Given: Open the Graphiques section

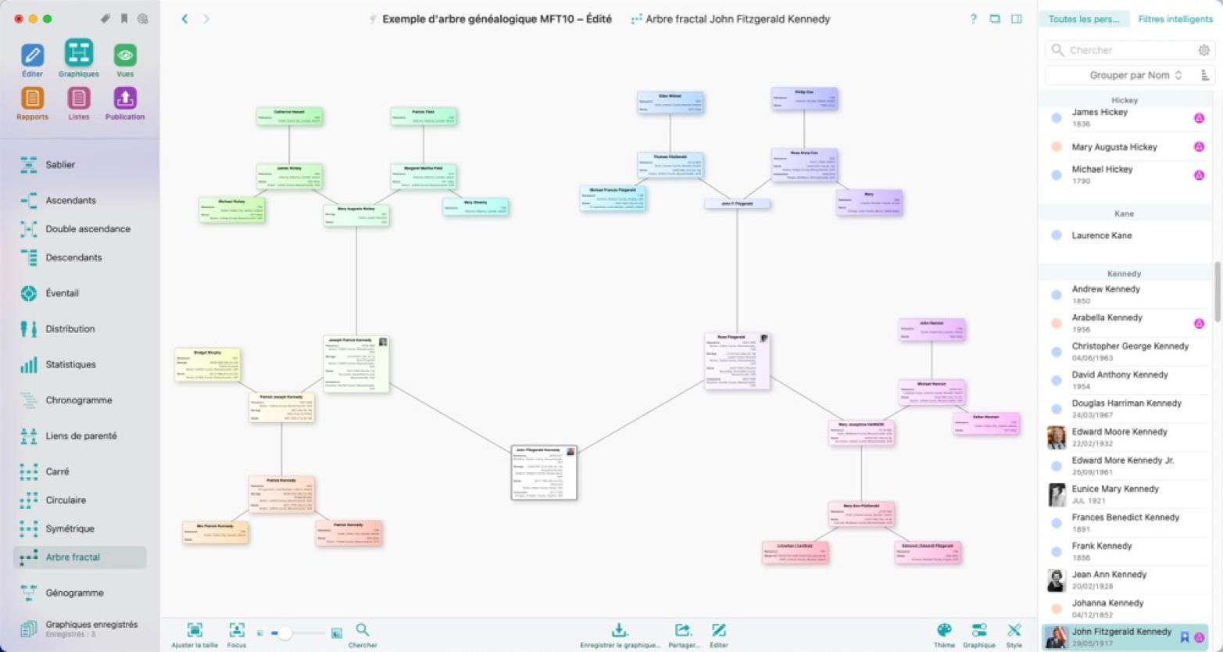Looking at the screenshot, I should click(x=78, y=59).
